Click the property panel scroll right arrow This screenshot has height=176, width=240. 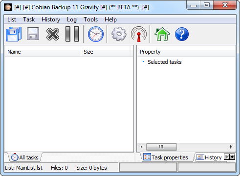[x=231, y=147]
